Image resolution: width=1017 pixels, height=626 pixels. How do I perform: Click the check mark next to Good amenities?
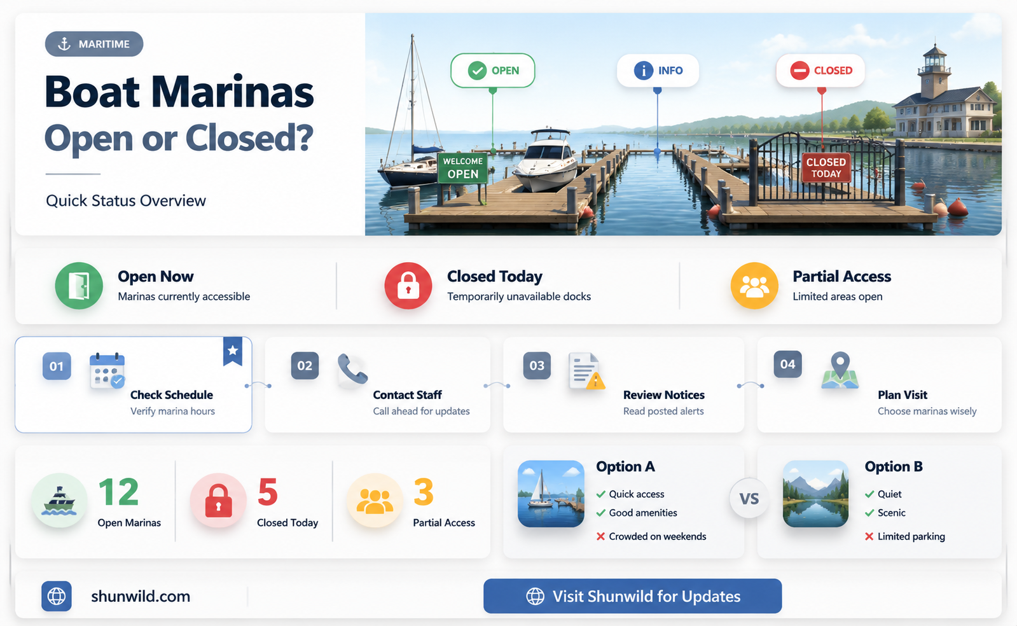(x=600, y=513)
